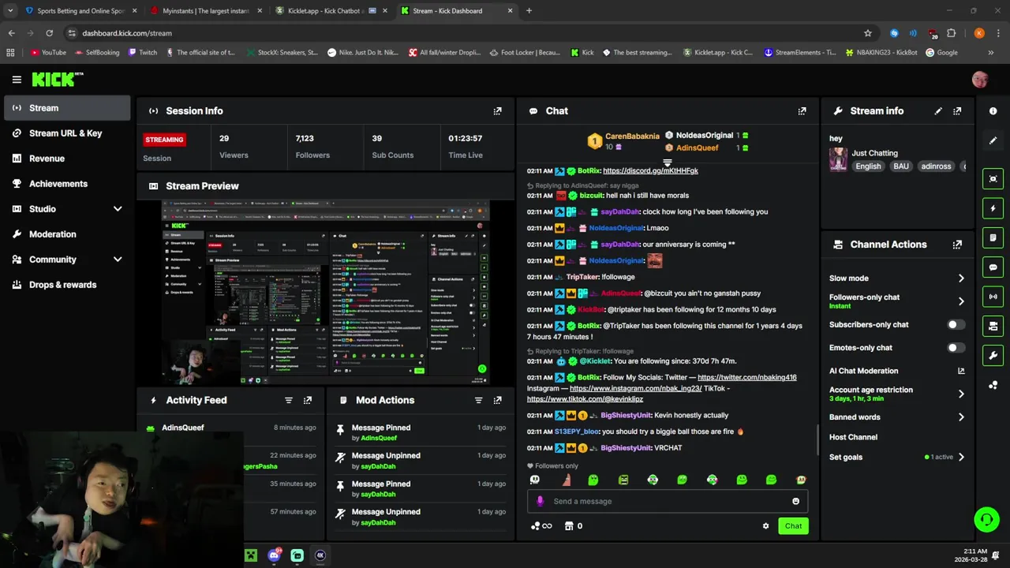Image resolution: width=1010 pixels, height=568 pixels.
Task: Open the browser tab search dropdown
Action: [10, 11]
